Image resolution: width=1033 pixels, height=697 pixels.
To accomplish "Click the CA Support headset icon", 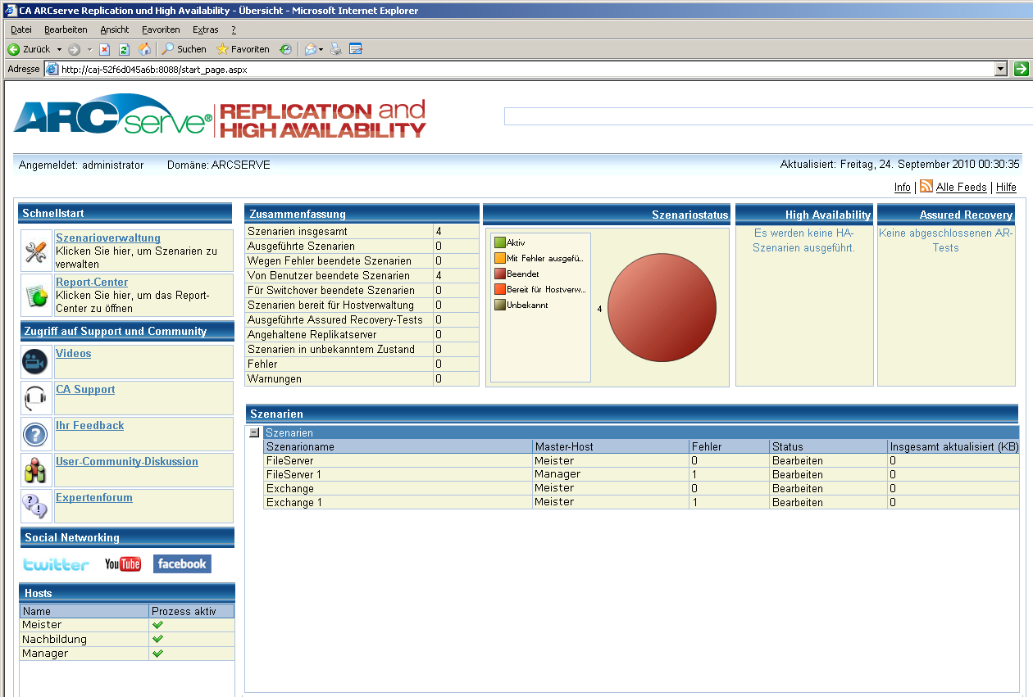I will tap(35, 398).
